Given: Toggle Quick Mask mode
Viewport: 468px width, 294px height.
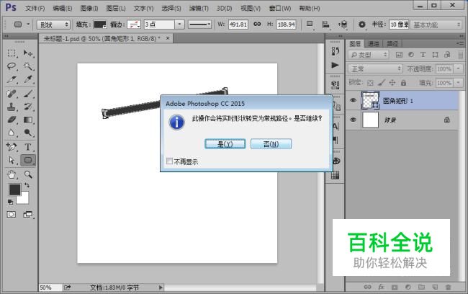Looking at the screenshot, I should (12, 215).
